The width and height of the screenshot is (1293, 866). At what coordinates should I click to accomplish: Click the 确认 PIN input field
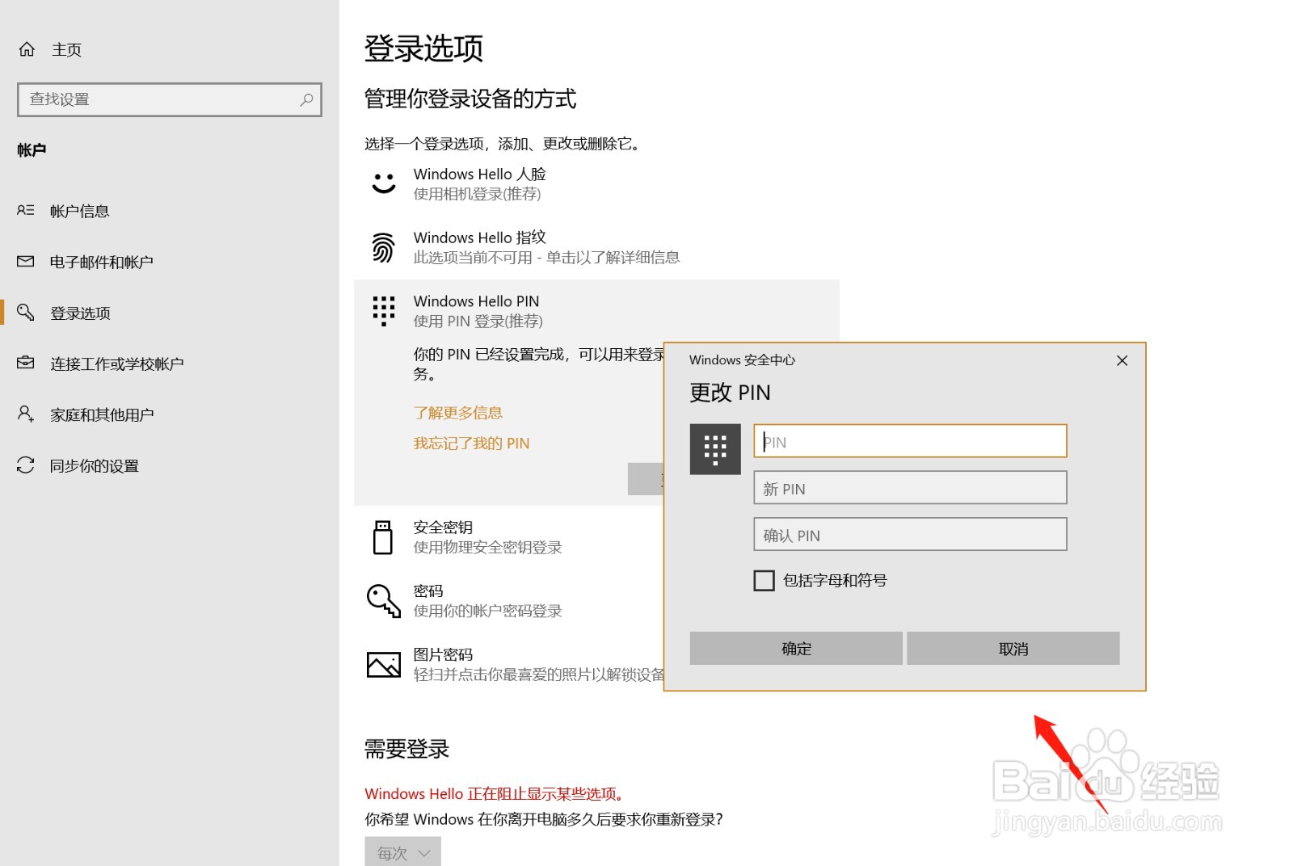pos(910,534)
